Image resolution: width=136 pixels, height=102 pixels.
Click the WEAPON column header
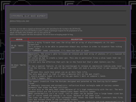(19, 40)
